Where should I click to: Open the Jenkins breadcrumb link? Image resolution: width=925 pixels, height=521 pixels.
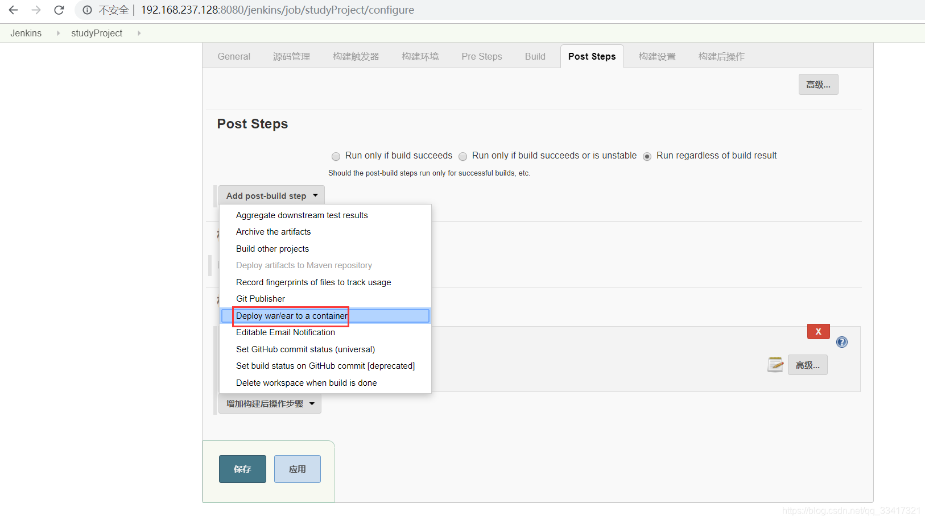pyautogui.click(x=26, y=33)
